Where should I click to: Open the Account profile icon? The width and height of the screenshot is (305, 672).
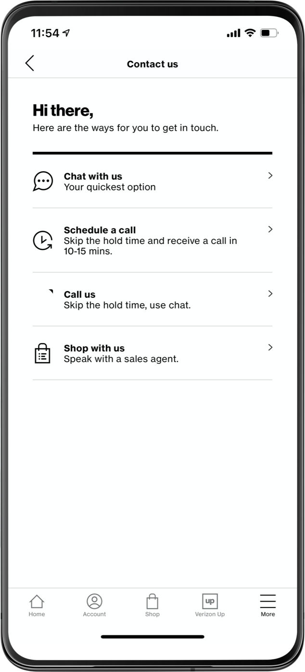pyautogui.click(x=94, y=601)
